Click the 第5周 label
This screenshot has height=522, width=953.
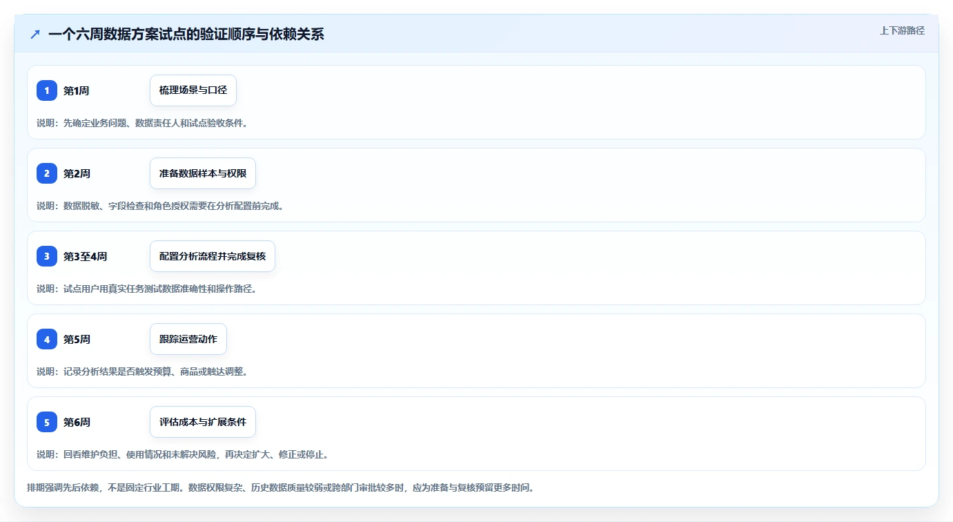pos(77,339)
